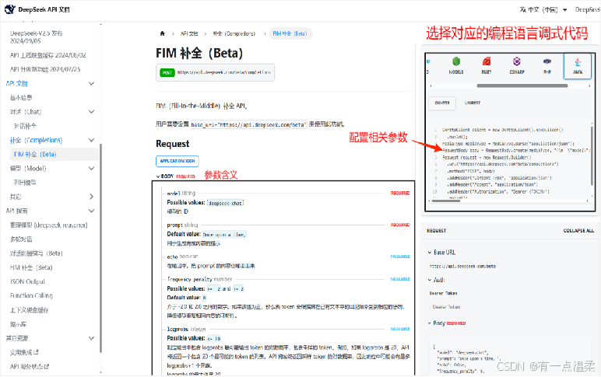Open JSON Output guide in sidebar

click(x=27, y=281)
